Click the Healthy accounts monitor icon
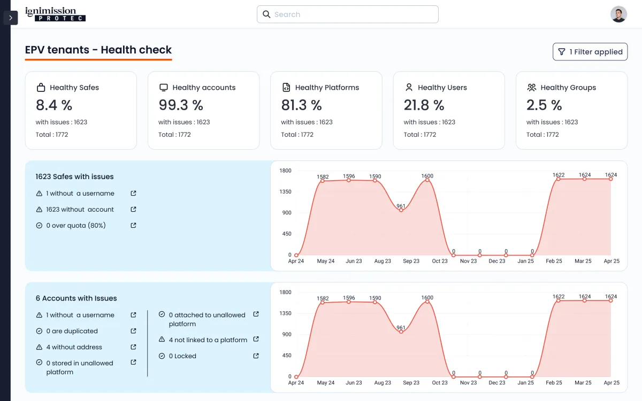 point(164,87)
